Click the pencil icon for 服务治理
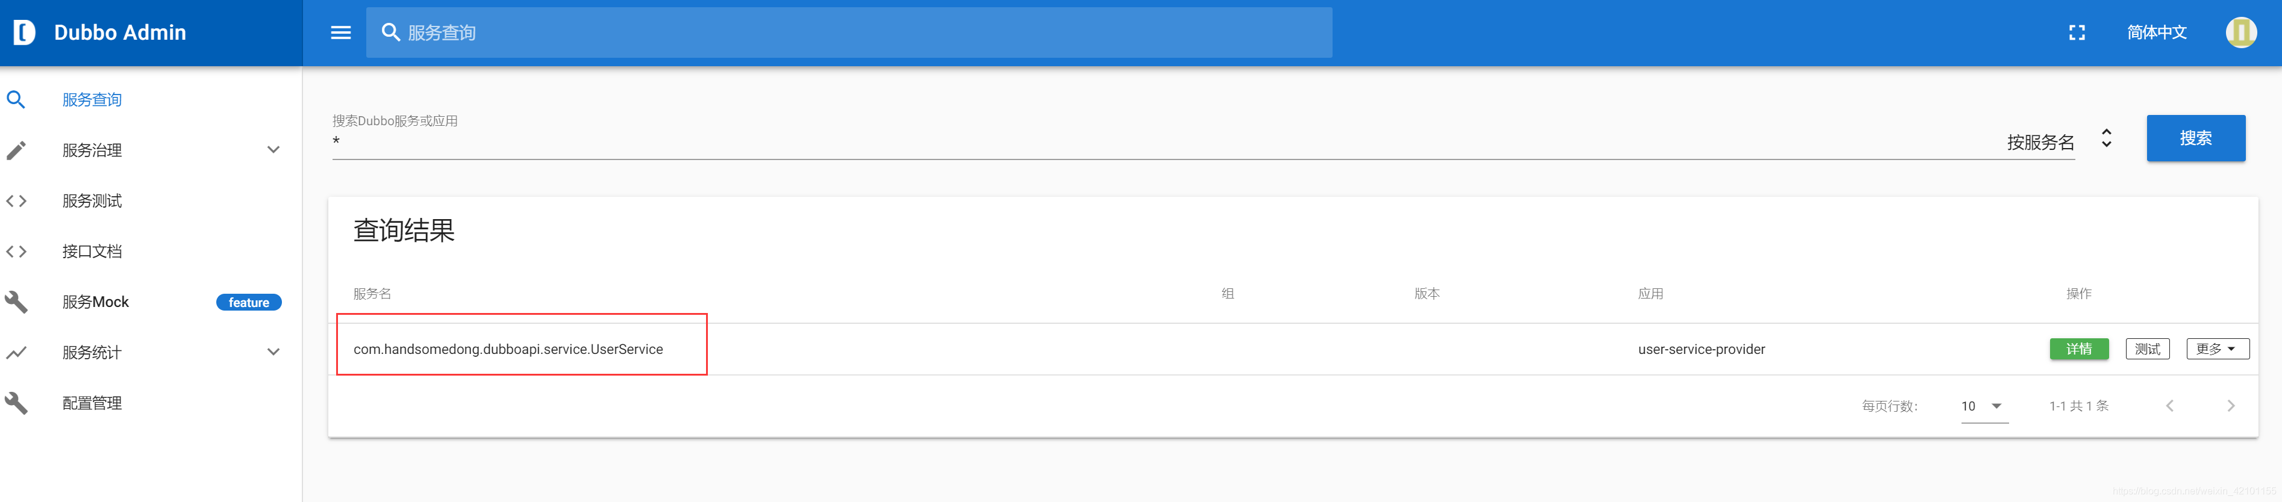 tap(16, 150)
